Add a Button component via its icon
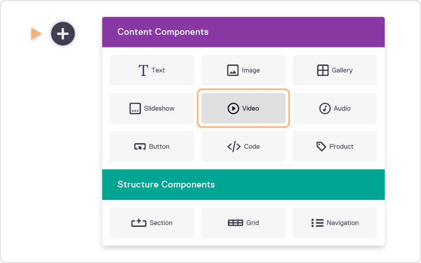The image size is (421, 263). (140, 147)
